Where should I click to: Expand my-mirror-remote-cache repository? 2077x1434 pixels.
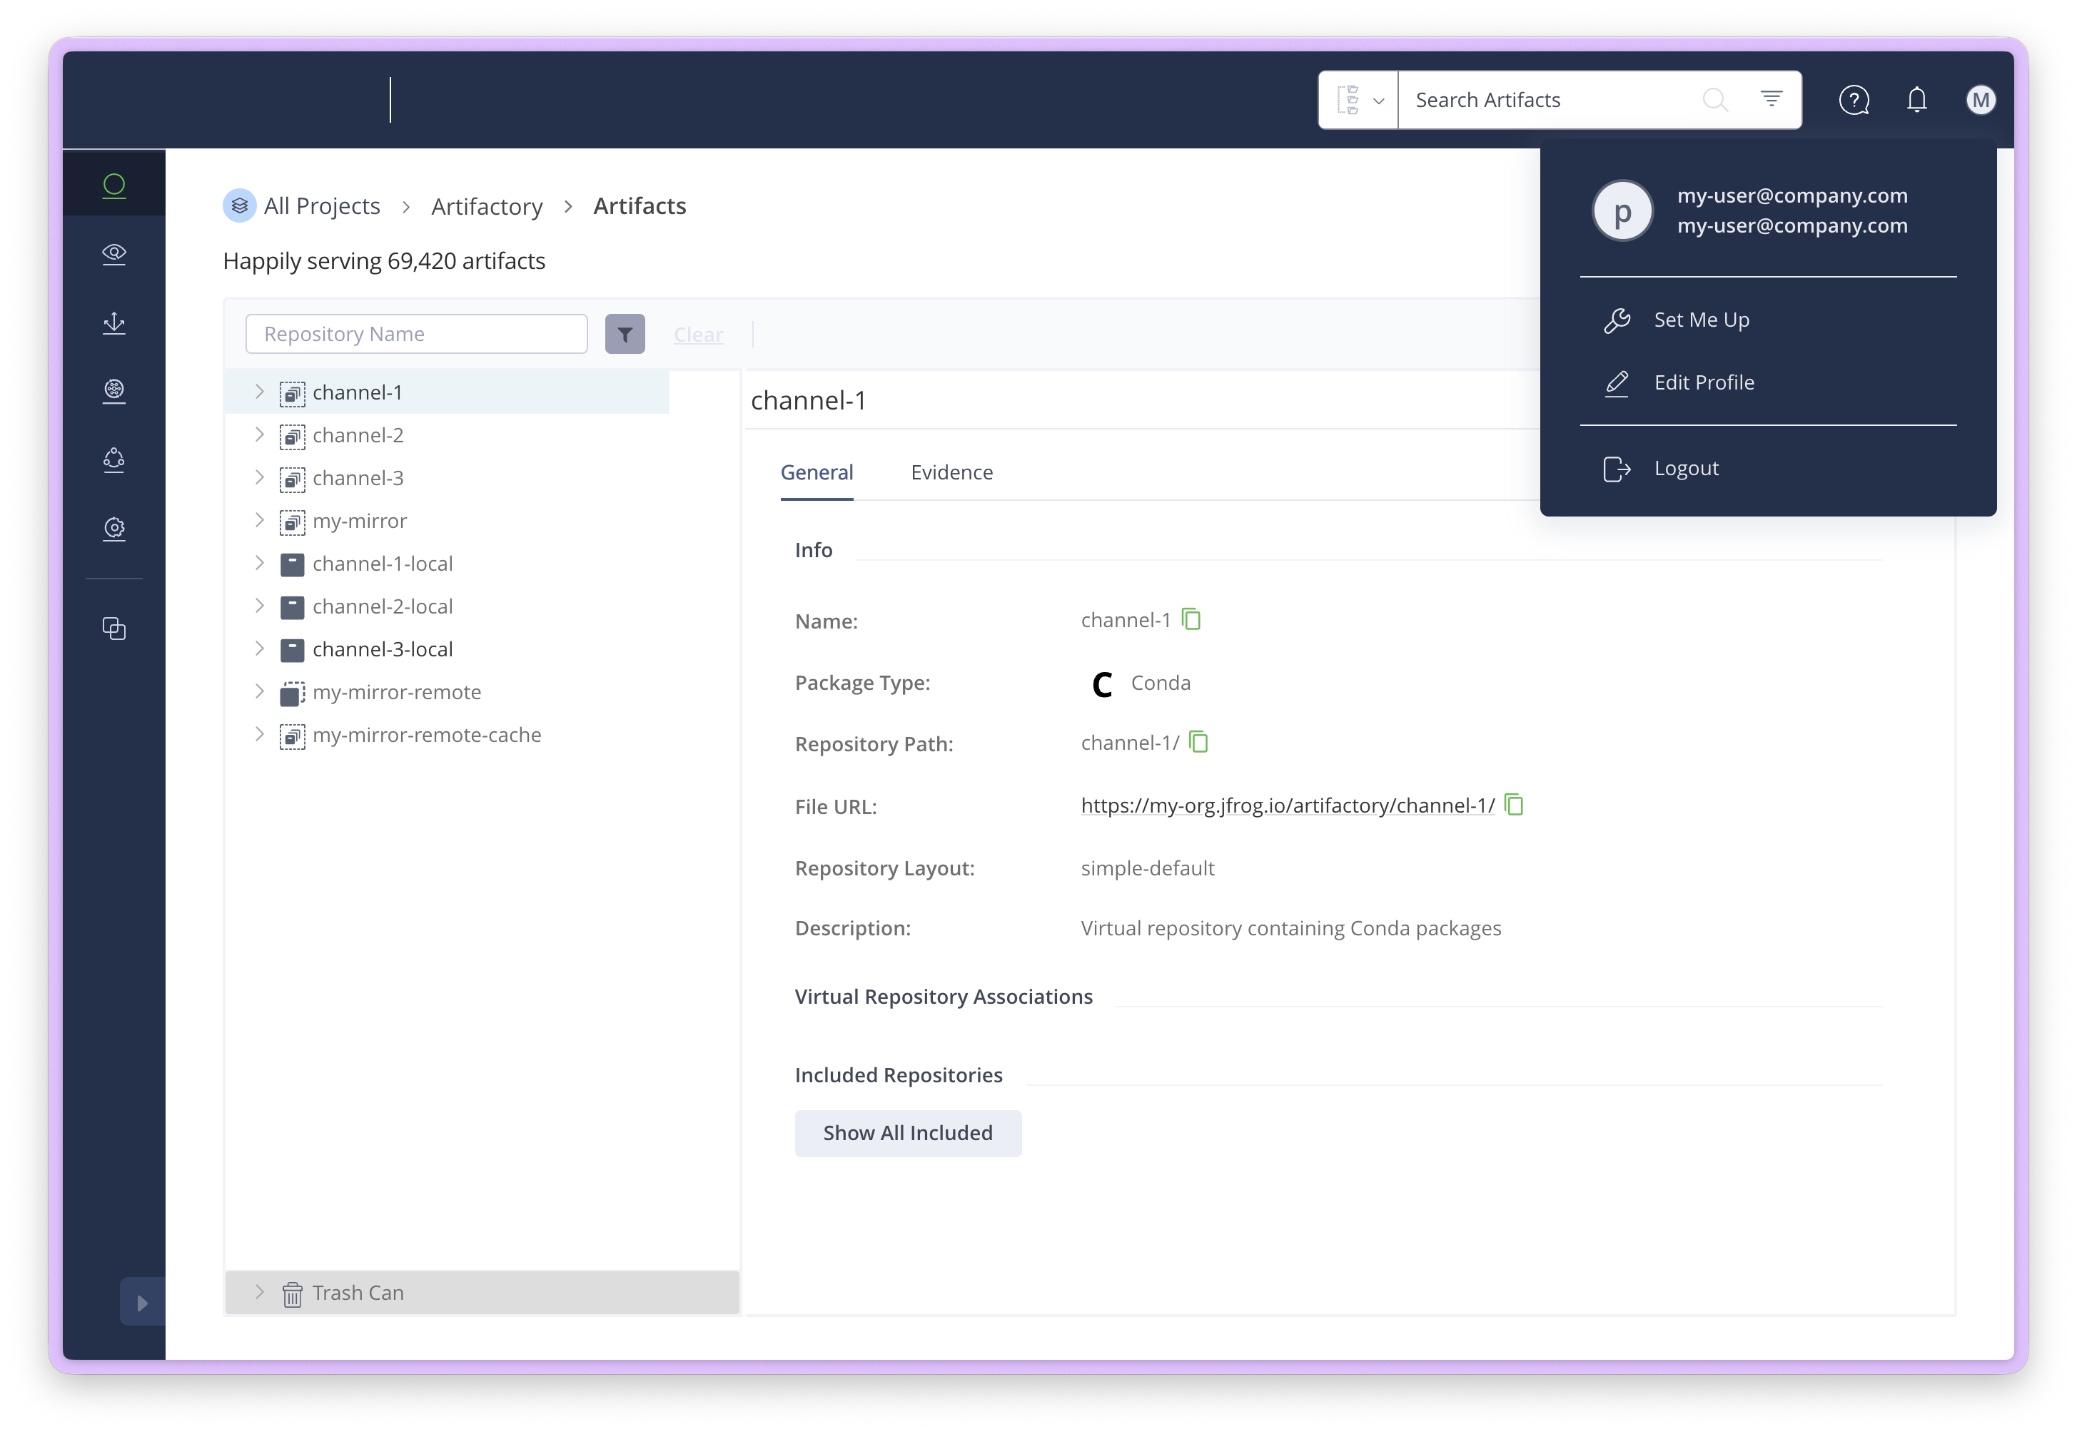260,734
